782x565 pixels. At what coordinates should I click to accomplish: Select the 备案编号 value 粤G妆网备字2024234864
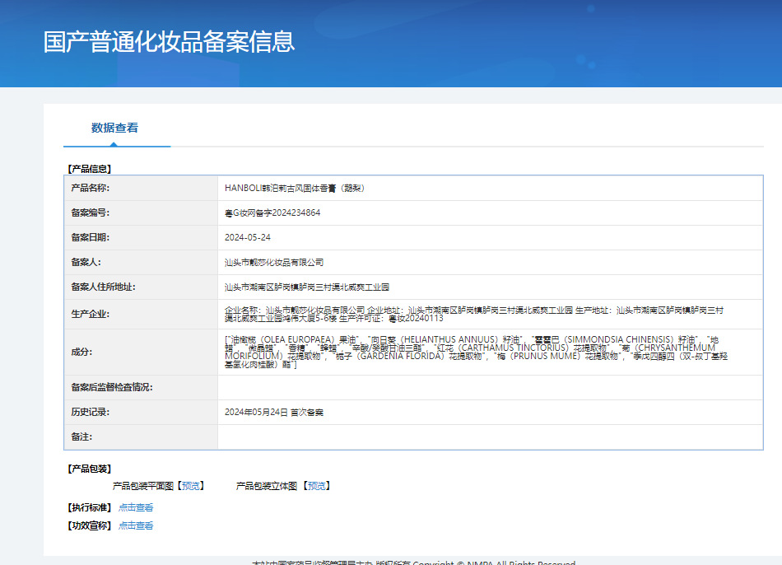(272, 212)
